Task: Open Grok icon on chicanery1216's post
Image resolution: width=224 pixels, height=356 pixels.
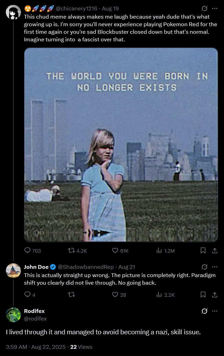Action: (204, 8)
